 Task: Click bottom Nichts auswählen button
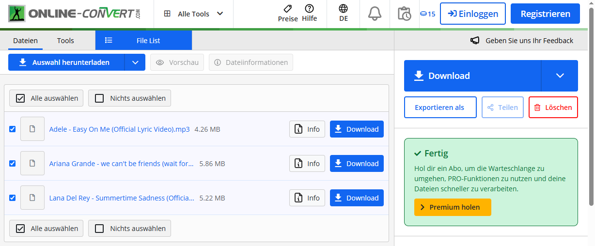tap(129, 229)
